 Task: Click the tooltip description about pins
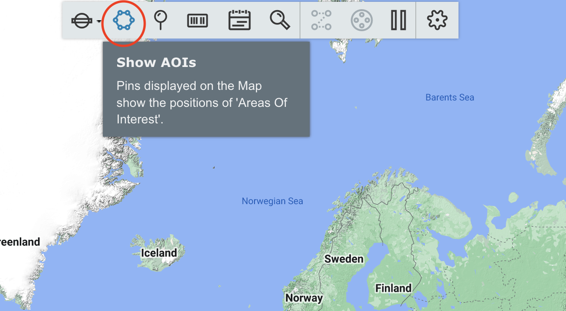pos(202,102)
